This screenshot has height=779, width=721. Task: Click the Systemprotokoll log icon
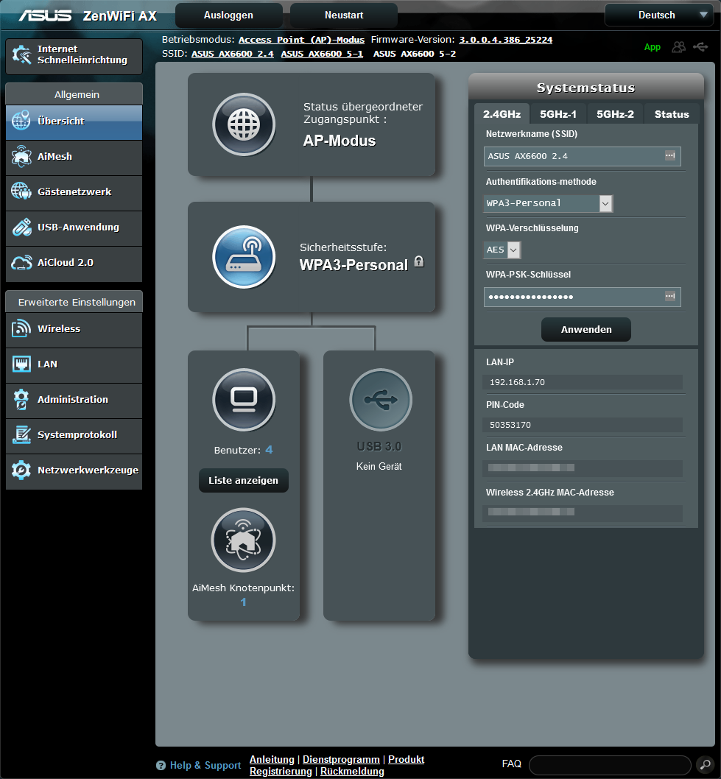(x=21, y=434)
